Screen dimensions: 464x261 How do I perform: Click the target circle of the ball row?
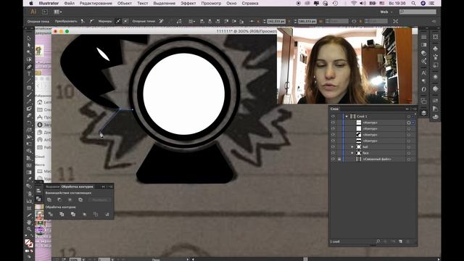point(409,146)
